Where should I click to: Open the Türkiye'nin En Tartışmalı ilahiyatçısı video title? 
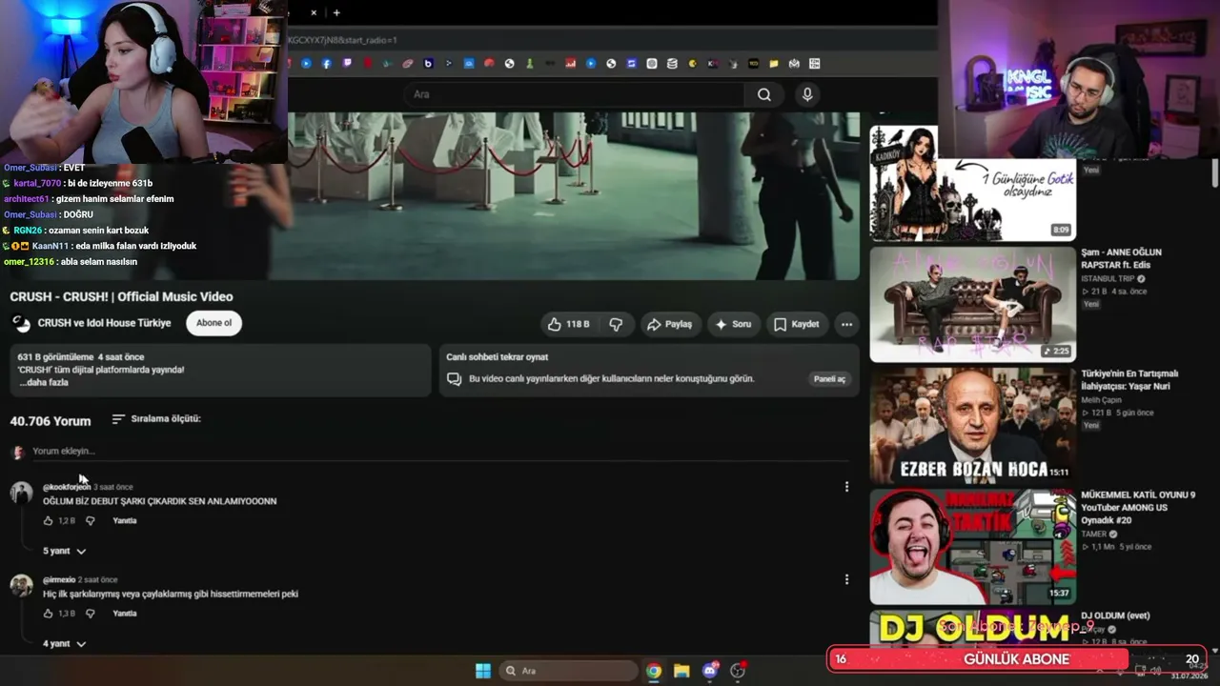tap(1129, 380)
